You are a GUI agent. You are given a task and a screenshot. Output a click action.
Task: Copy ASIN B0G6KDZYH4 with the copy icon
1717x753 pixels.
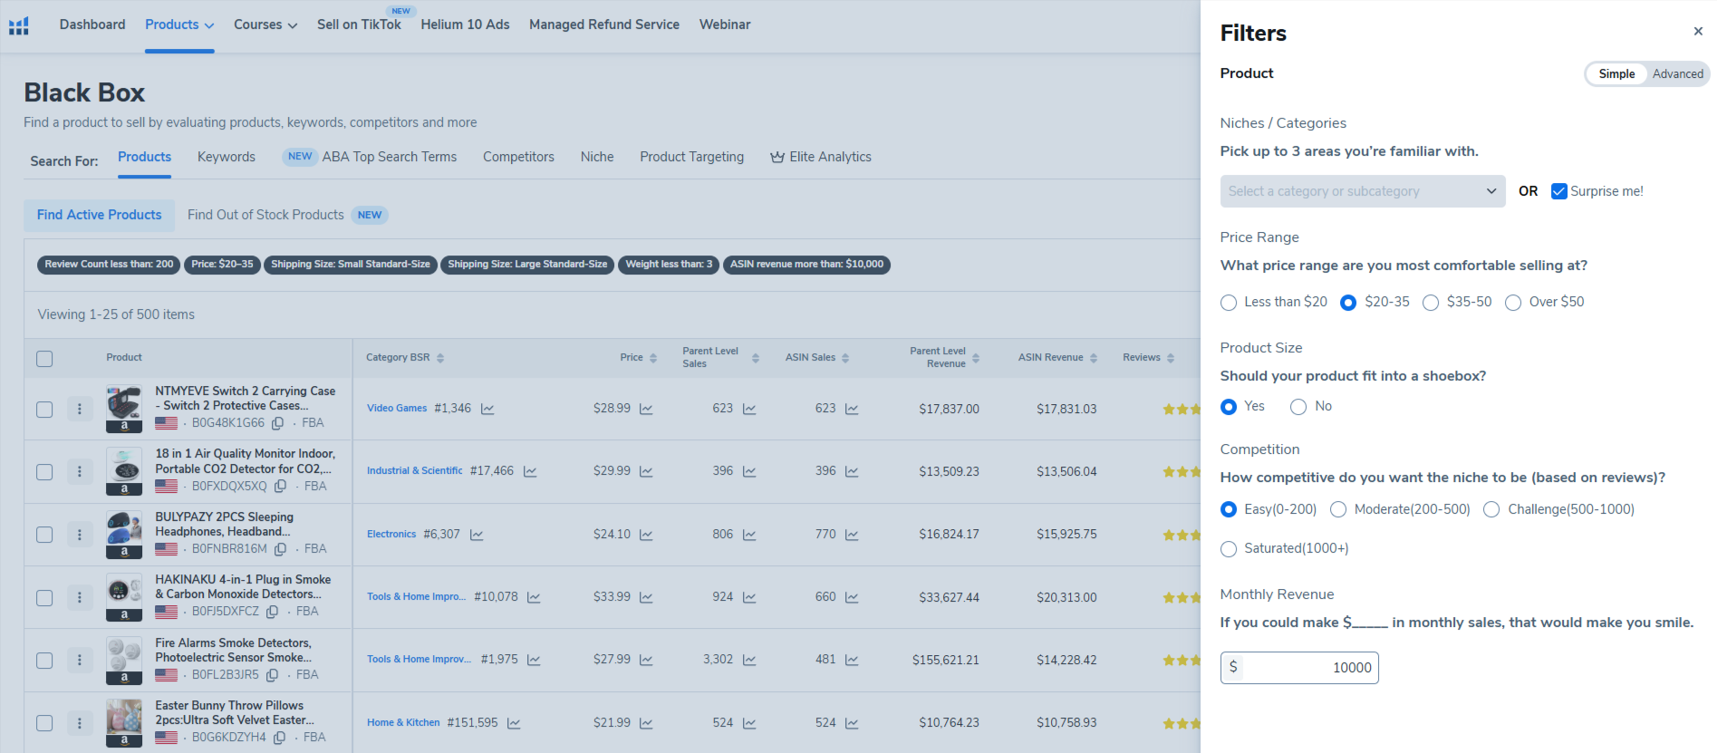(x=280, y=738)
